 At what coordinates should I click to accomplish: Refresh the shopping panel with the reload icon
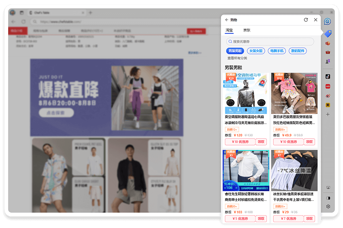(306, 20)
